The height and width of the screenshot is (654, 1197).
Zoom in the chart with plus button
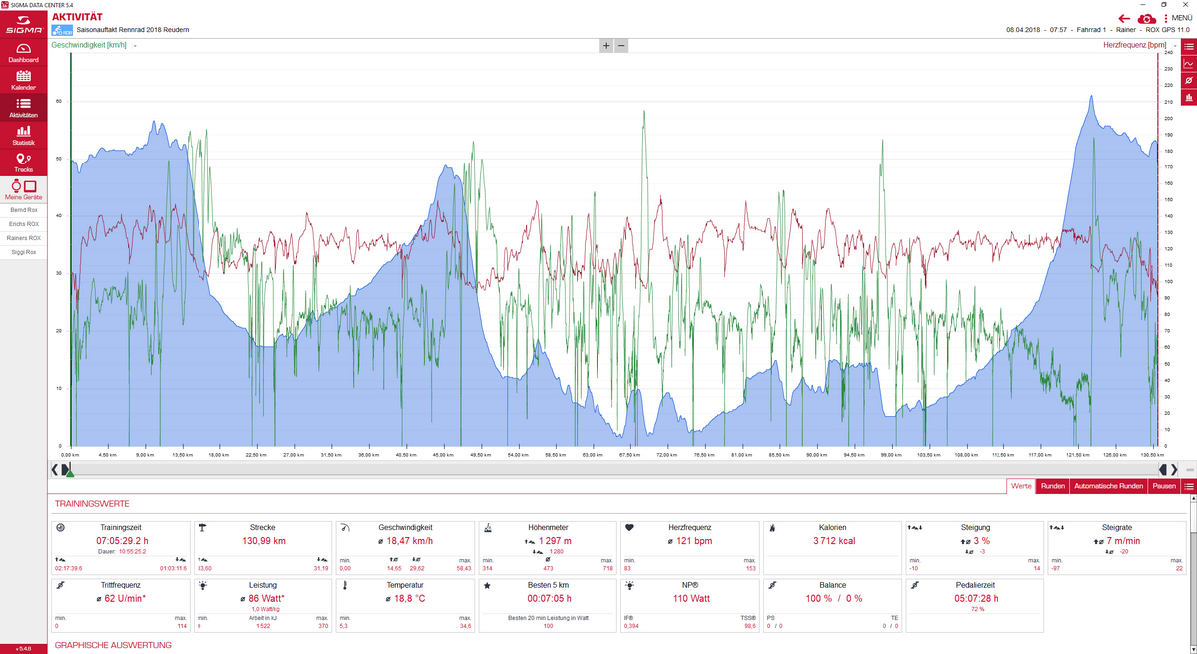tap(605, 46)
